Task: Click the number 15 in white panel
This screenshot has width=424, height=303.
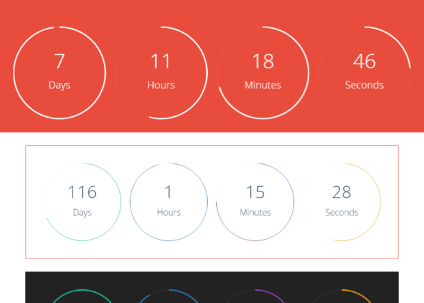Action: click(x=255, y=192)
